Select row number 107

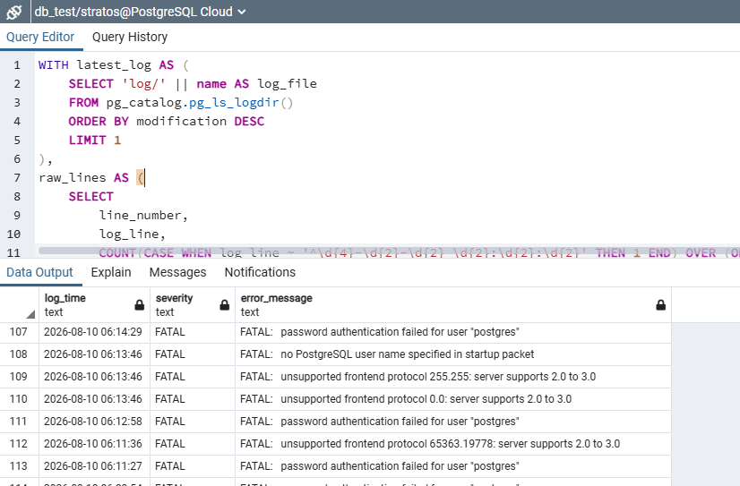19,332
